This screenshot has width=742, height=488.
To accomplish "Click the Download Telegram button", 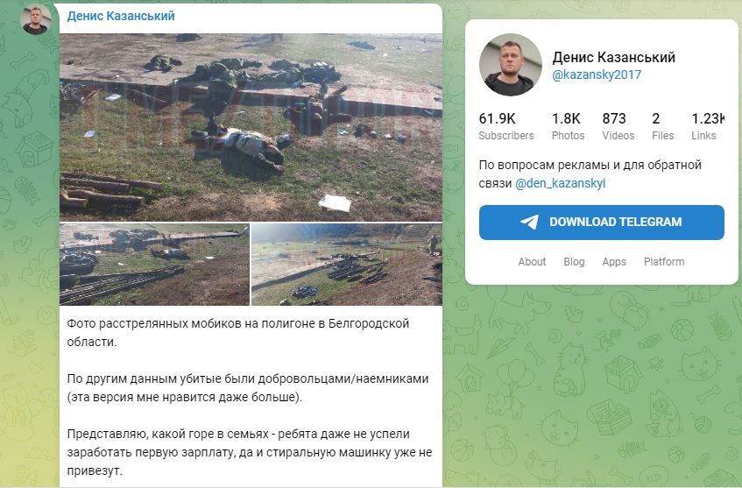I will pyautogui.click(x=602, y=223).
